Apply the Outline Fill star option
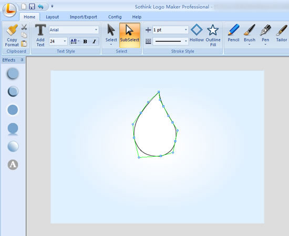 point(213,35)
